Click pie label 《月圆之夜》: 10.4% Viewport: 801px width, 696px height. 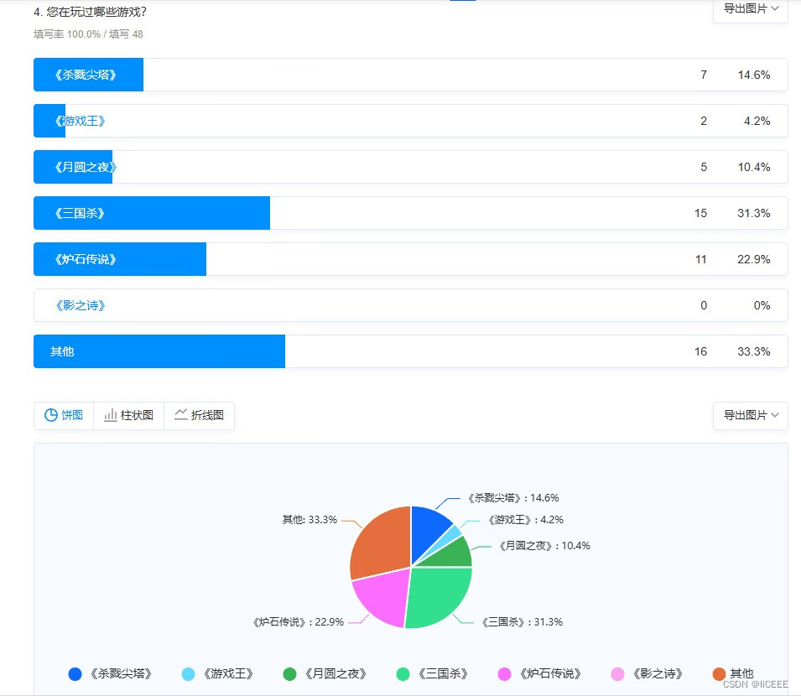[544, 546]
